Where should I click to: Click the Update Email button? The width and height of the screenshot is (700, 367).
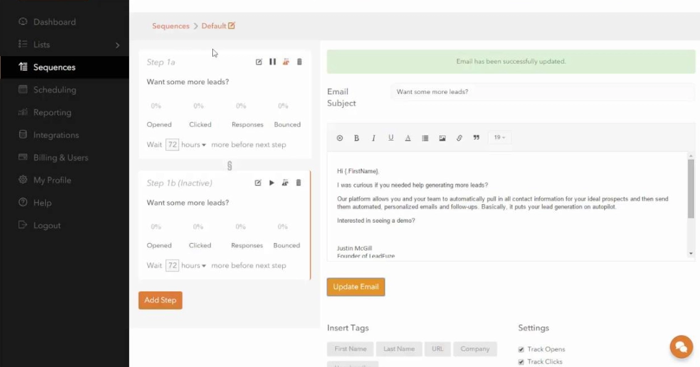(356, 287)
